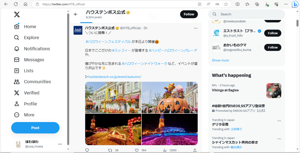
Task: Click the Read aloud icon in address bar
Action: [208, 4]
